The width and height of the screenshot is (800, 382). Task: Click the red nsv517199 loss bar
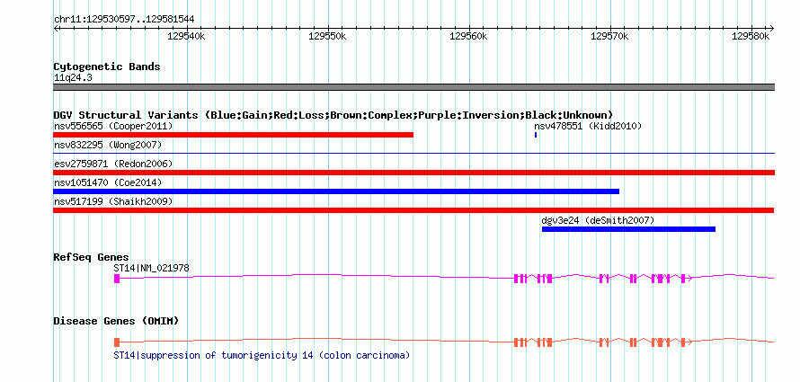(x=413, y=210)
